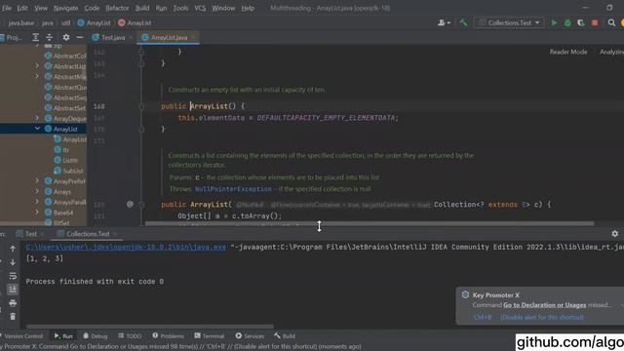Clear console with trash icon
The height and width of the screenshot is (351, 624).
tap(13, 316)
